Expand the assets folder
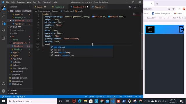This screenshot has height=104, width=186. tap(15, 40)
